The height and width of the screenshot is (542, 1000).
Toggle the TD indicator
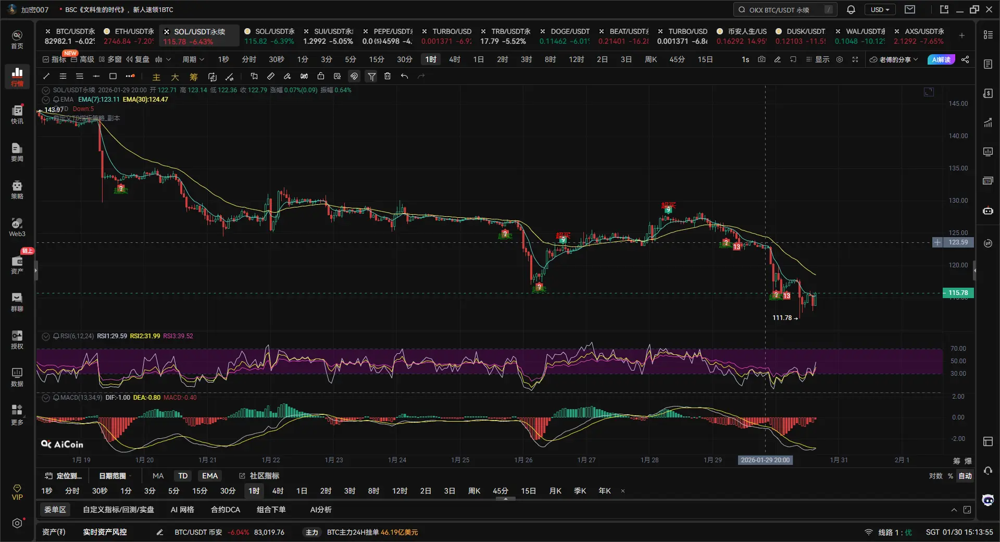pos(183,476)
